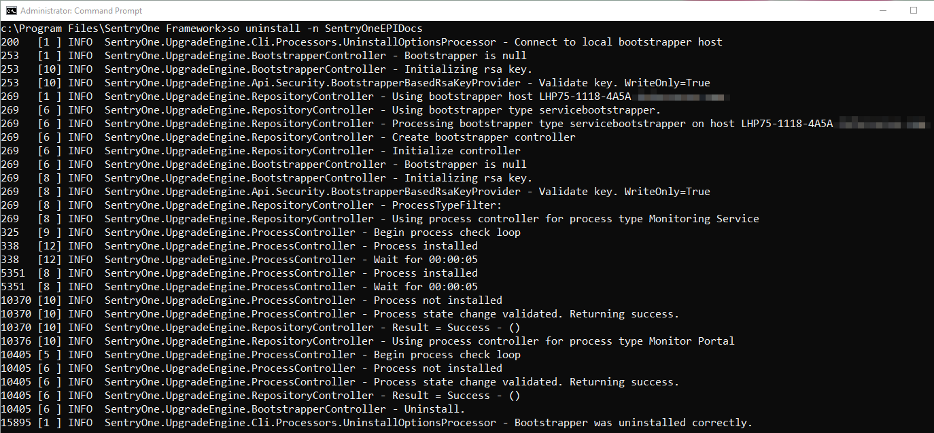
Task: Minimize the Command Prompt window
Action: (x=882, y=11)
